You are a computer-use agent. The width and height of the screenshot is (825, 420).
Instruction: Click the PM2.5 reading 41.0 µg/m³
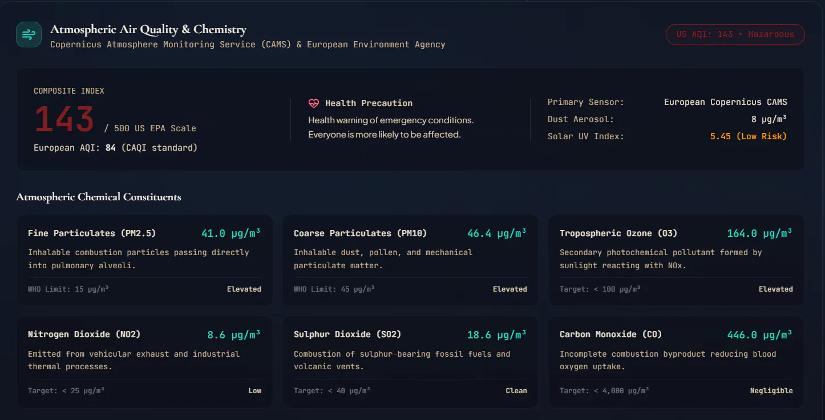point(231,233)
